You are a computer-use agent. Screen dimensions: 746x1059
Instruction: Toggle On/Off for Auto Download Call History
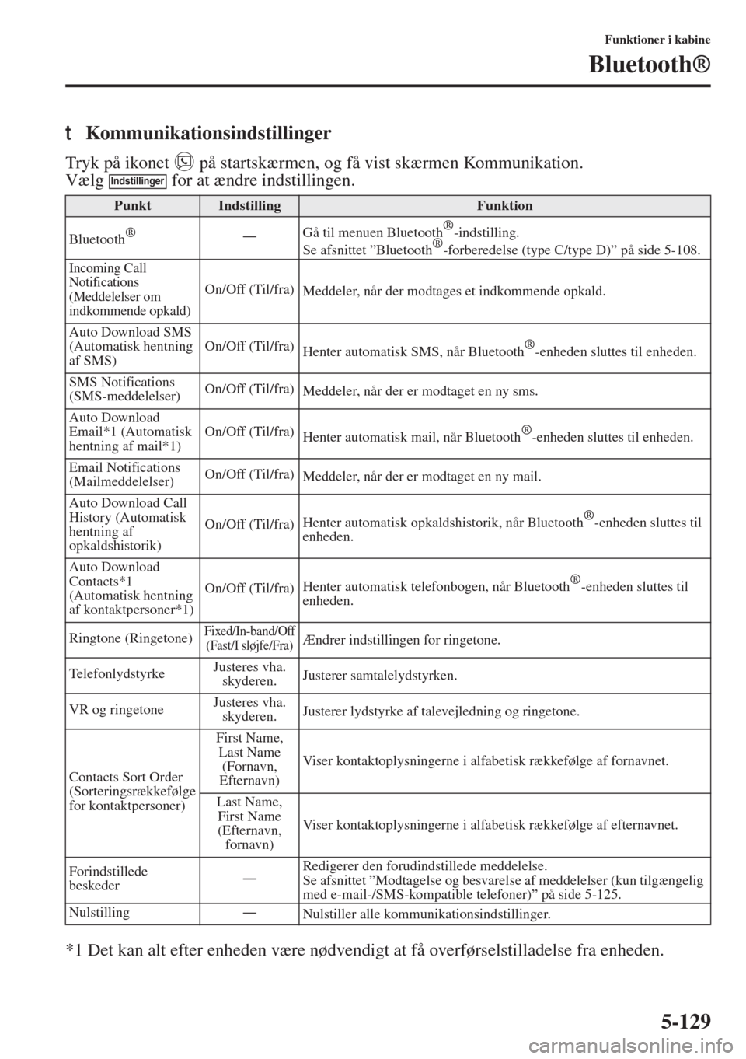point(249,524)
